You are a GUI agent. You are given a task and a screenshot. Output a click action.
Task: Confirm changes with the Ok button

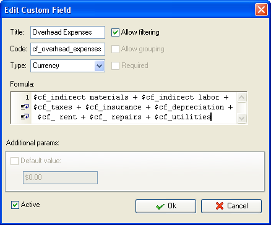coord(166,206)
